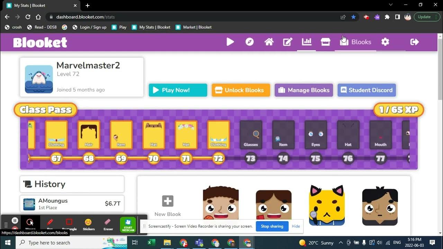Screen dimensions: 443x249
Task: Click the Blooket logo
Action: [x=40, y=43]
